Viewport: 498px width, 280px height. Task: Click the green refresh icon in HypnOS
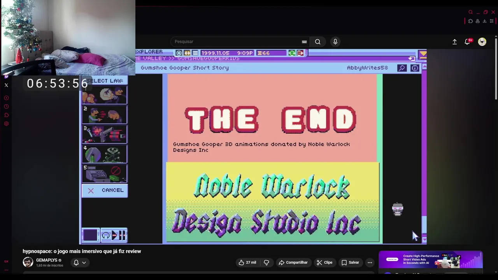(x=292, y=53)
